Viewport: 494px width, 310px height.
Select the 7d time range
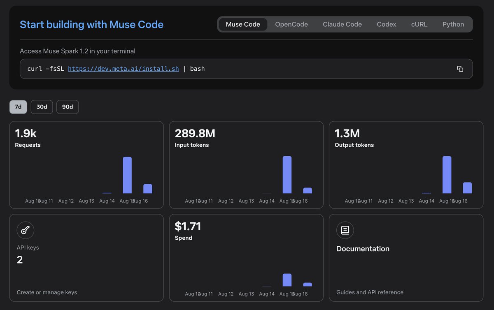18,107
